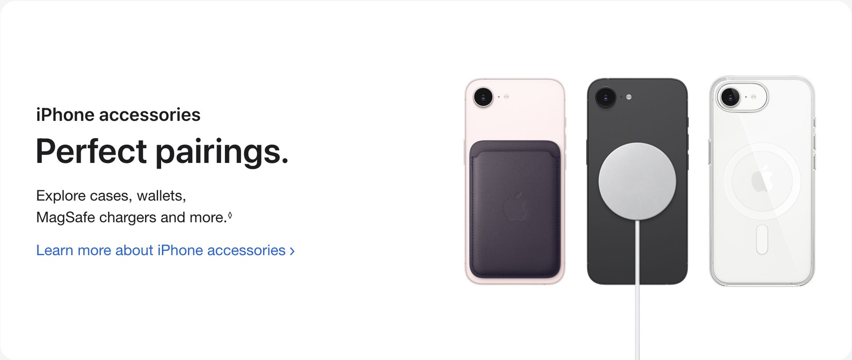
Task: Select the purple MagSafe wallet image
Action: 515,209
